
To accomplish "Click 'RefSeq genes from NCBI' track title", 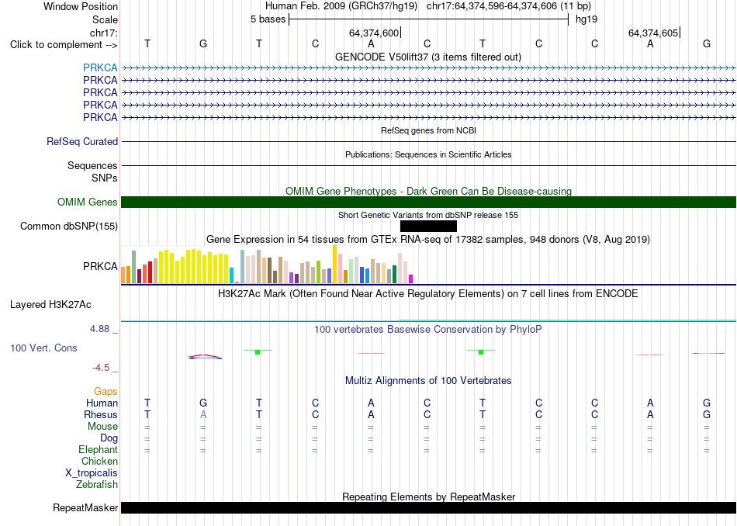I will [x=428, y=130].
